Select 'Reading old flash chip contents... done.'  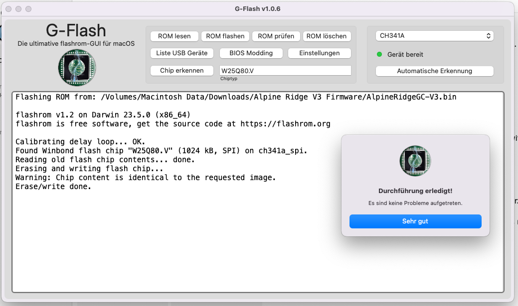(x=105, y=160)
